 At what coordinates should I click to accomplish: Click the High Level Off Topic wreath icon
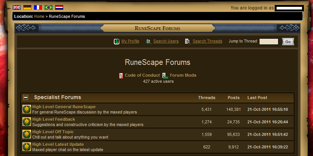point(27,134)
